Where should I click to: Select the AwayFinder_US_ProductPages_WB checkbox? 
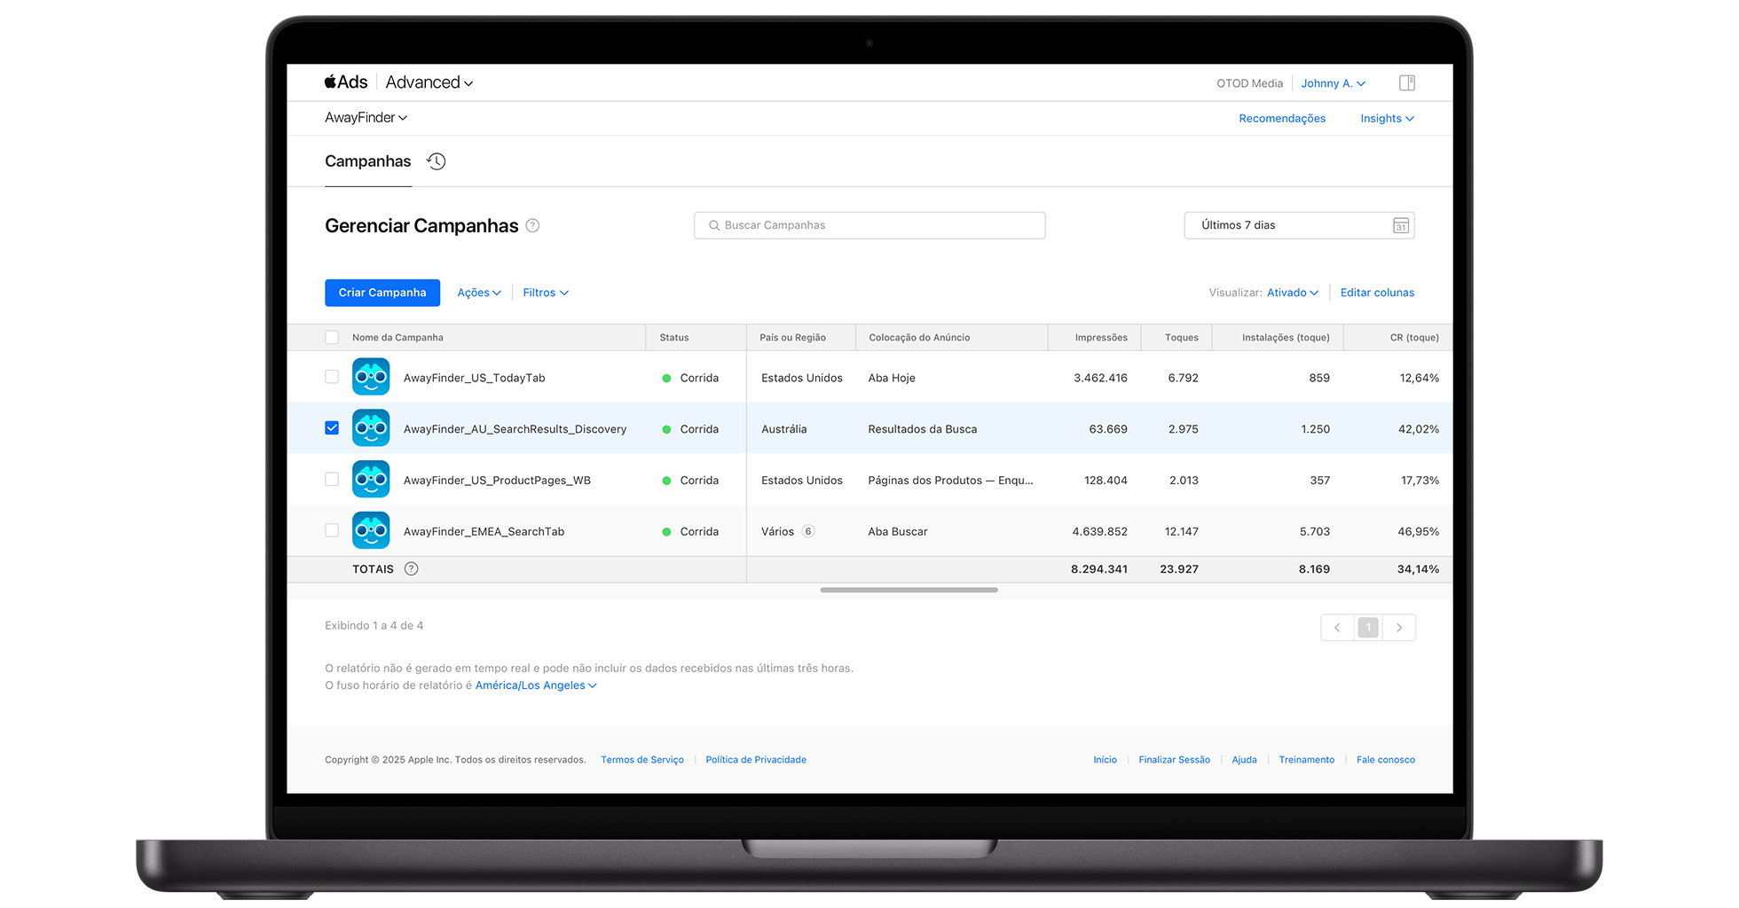coord(332,480)
